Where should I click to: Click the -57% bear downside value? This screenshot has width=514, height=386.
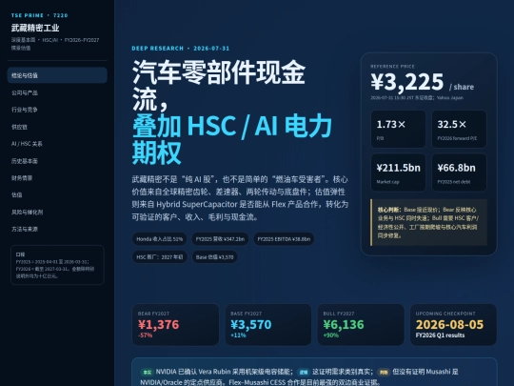(x=146, y=335)
